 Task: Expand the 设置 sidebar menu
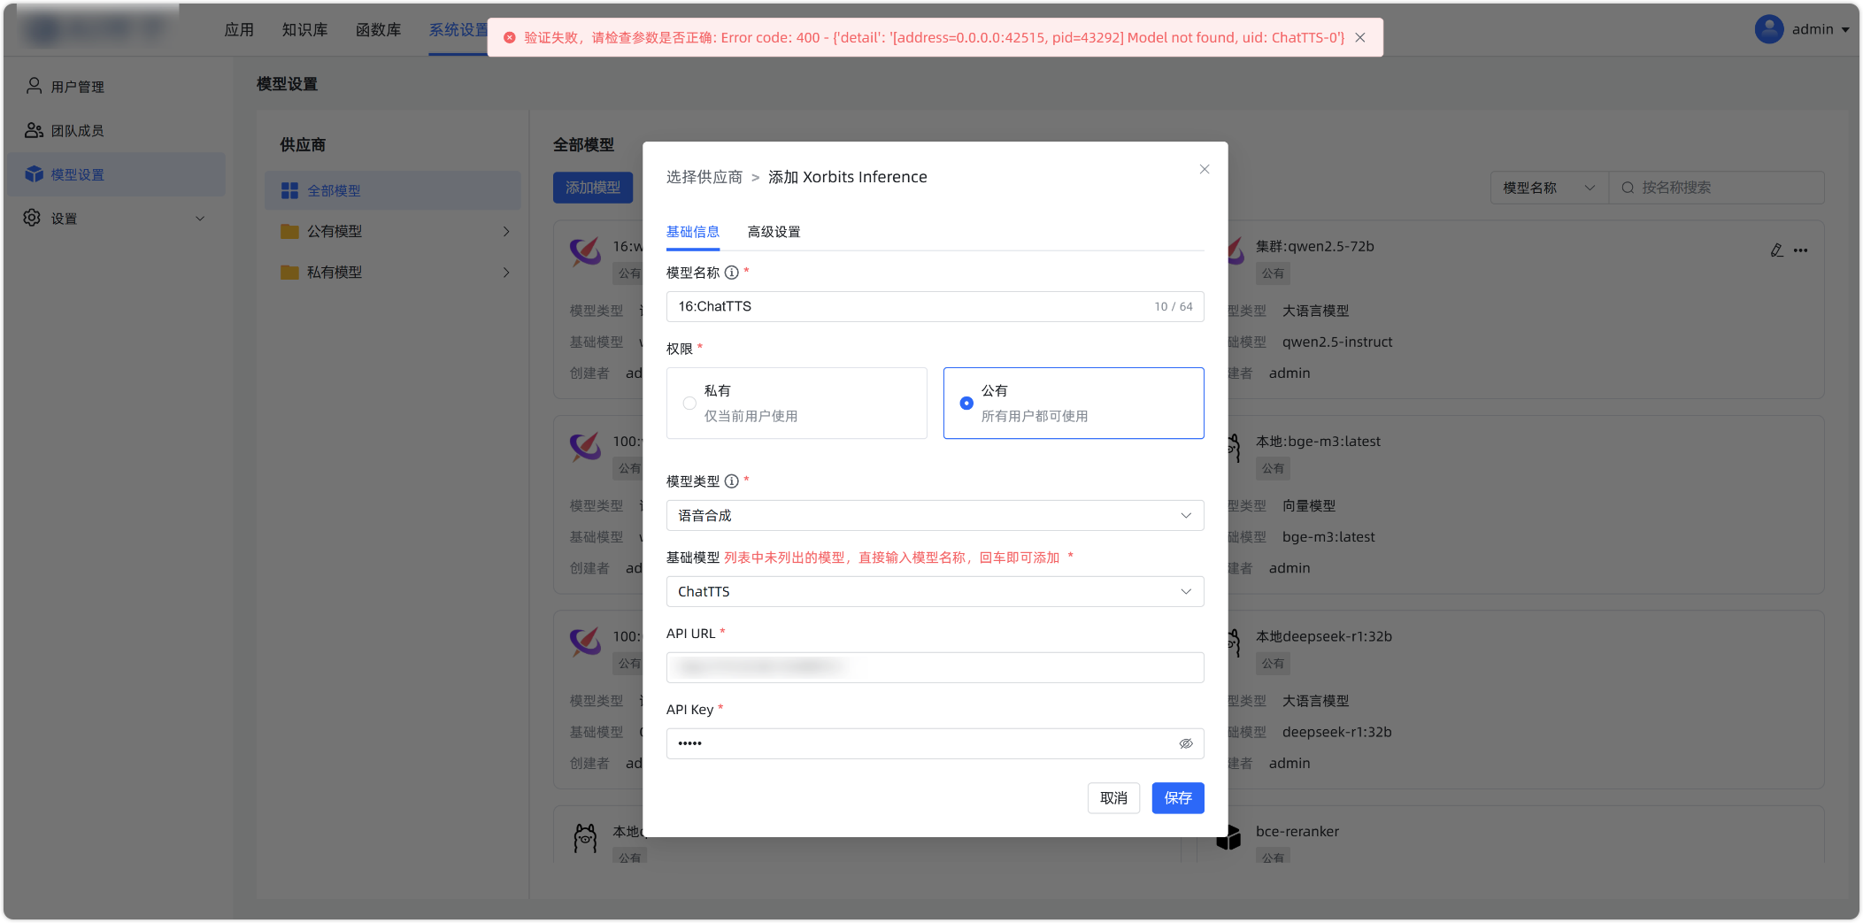click(115, 219)
